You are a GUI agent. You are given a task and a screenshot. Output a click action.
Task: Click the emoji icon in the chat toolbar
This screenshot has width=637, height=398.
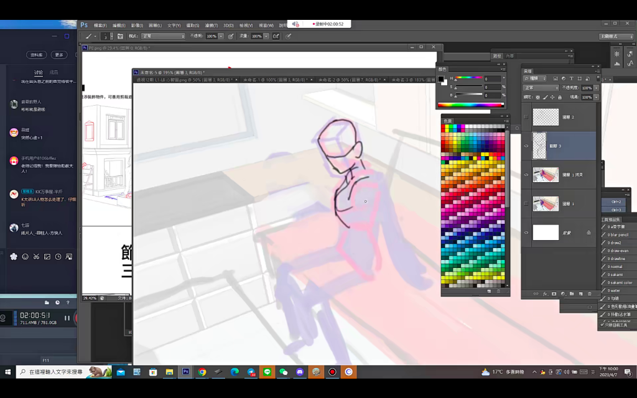click(25, 256)
